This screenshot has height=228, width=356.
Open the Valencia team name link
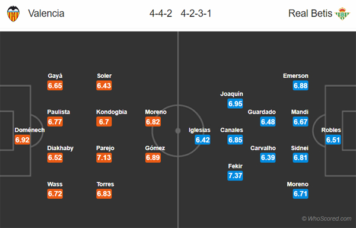pos(46,14)
